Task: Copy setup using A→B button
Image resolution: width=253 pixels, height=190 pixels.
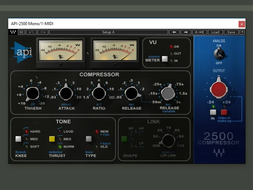Action: 199,32
